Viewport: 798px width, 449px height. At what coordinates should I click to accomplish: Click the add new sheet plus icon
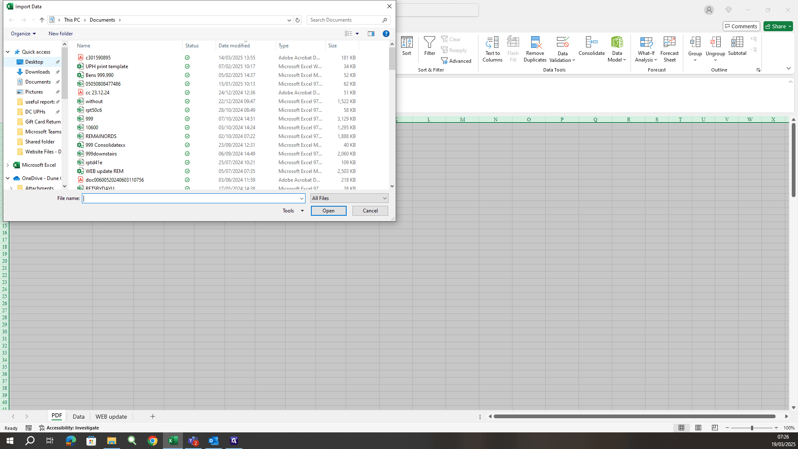tap(153, 417)
